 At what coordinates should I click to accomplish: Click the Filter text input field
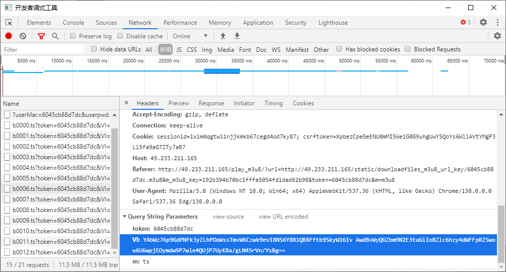(x=43, y=49)
